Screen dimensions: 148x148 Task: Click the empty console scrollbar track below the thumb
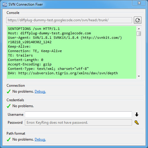click(139, 55)
